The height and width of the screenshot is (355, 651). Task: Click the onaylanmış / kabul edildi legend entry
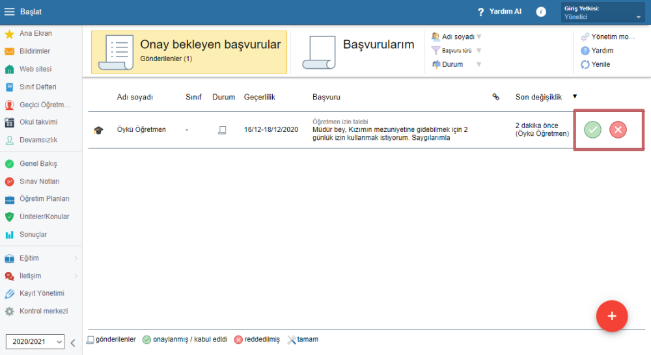(x=185, y=339)
